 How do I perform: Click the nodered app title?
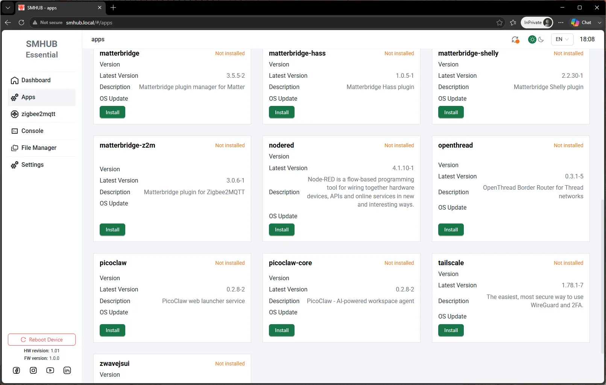(281, 145)
